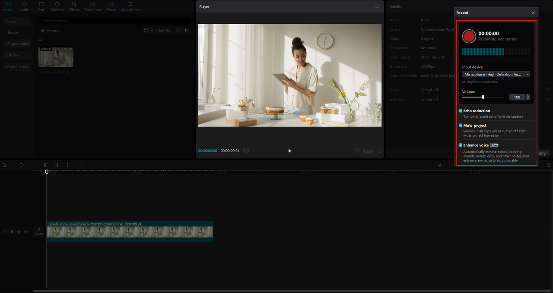This screenshot has width=553, height=293.
Task: Play the video in the Player
Action: point(289,151)
